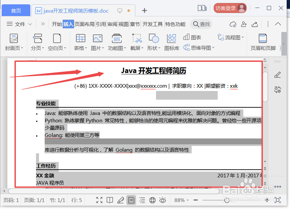Switch to outline view in status bar
This screenshot has width=290, height=209.
point(142,200)
